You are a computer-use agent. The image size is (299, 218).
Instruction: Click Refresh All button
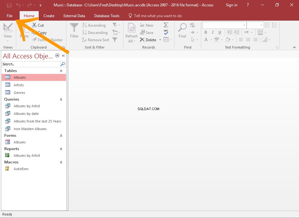pyautogui.click(x=132, y=33)
